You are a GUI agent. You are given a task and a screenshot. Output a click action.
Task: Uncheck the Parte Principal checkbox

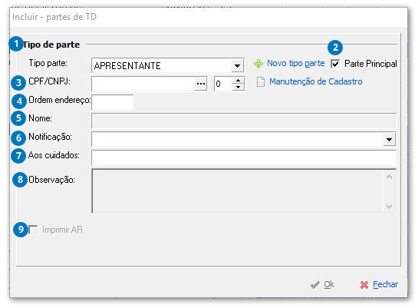335,64
